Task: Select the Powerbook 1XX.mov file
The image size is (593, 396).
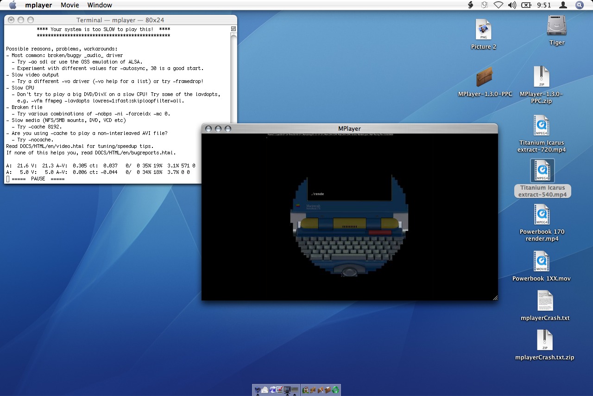Action: (x=541, y=262)
